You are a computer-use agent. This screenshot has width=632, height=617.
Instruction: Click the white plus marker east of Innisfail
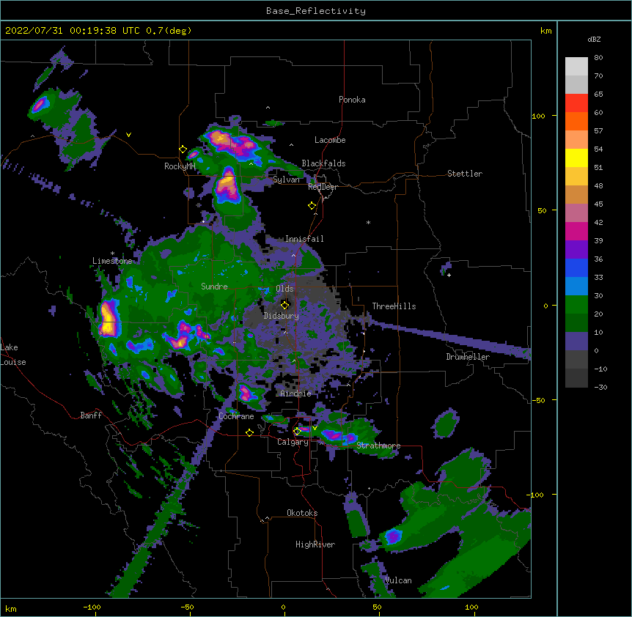click(x=449, y=275)
